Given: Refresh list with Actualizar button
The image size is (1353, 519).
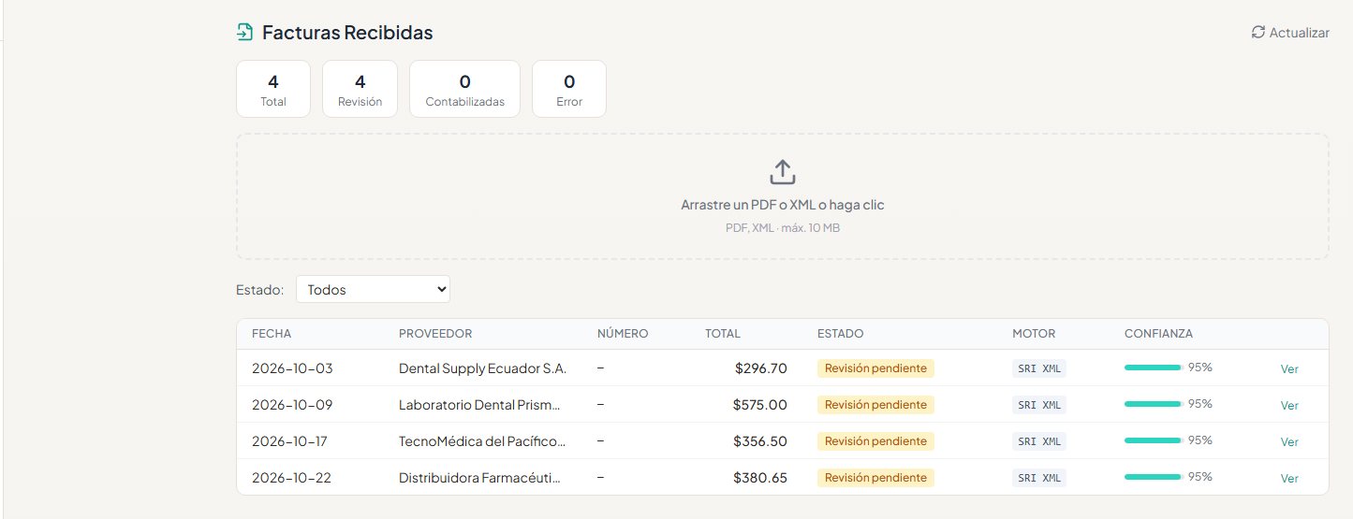Looking at the screenshot, I should [1290, 33].
